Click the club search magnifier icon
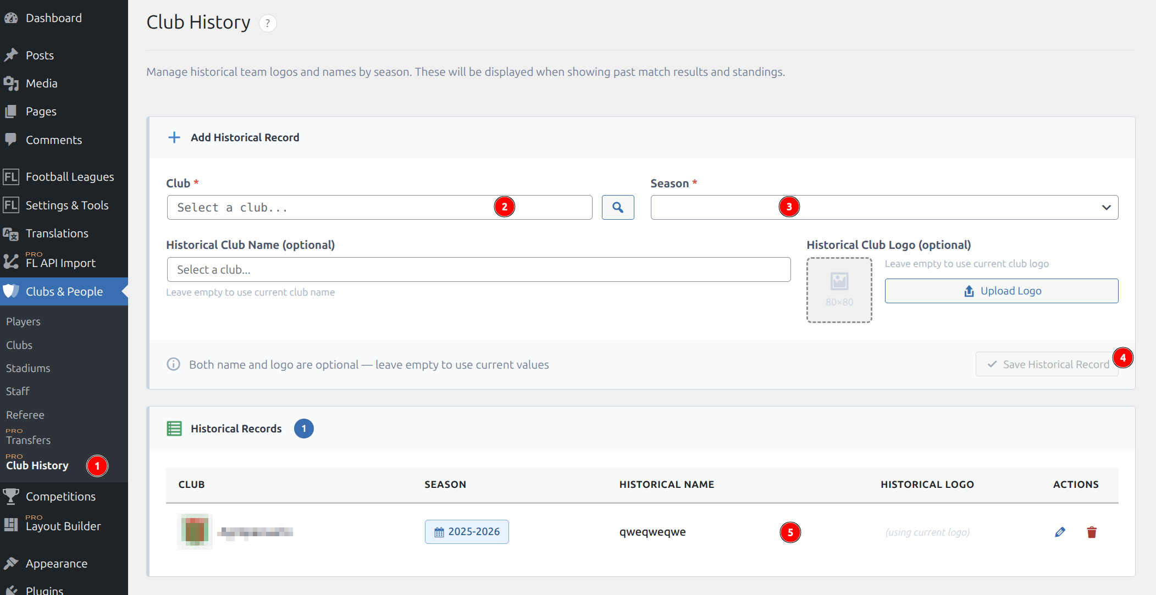Viewport: 1156px width, 595px height. (617, 207)
